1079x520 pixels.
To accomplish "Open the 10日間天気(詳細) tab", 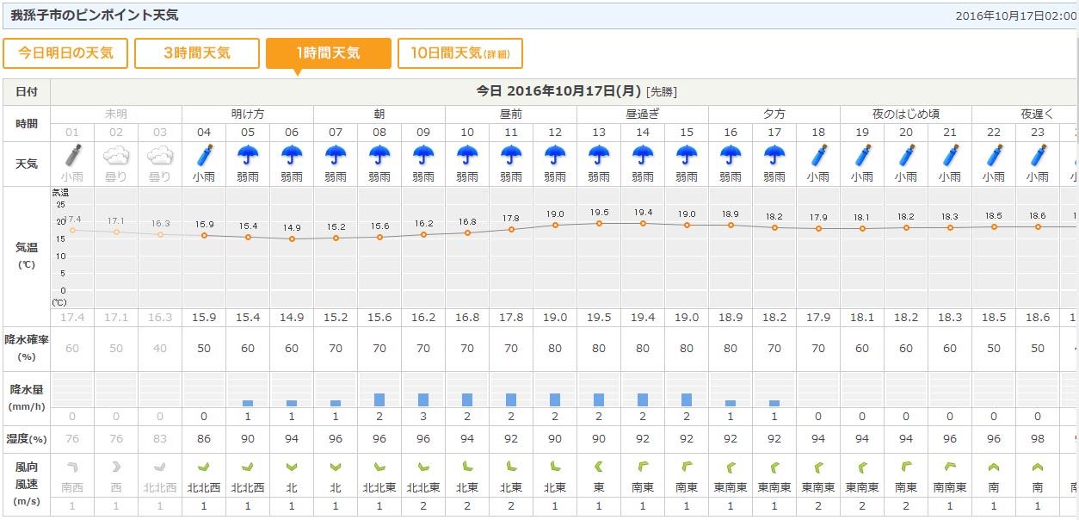I will tap(460, 53).
